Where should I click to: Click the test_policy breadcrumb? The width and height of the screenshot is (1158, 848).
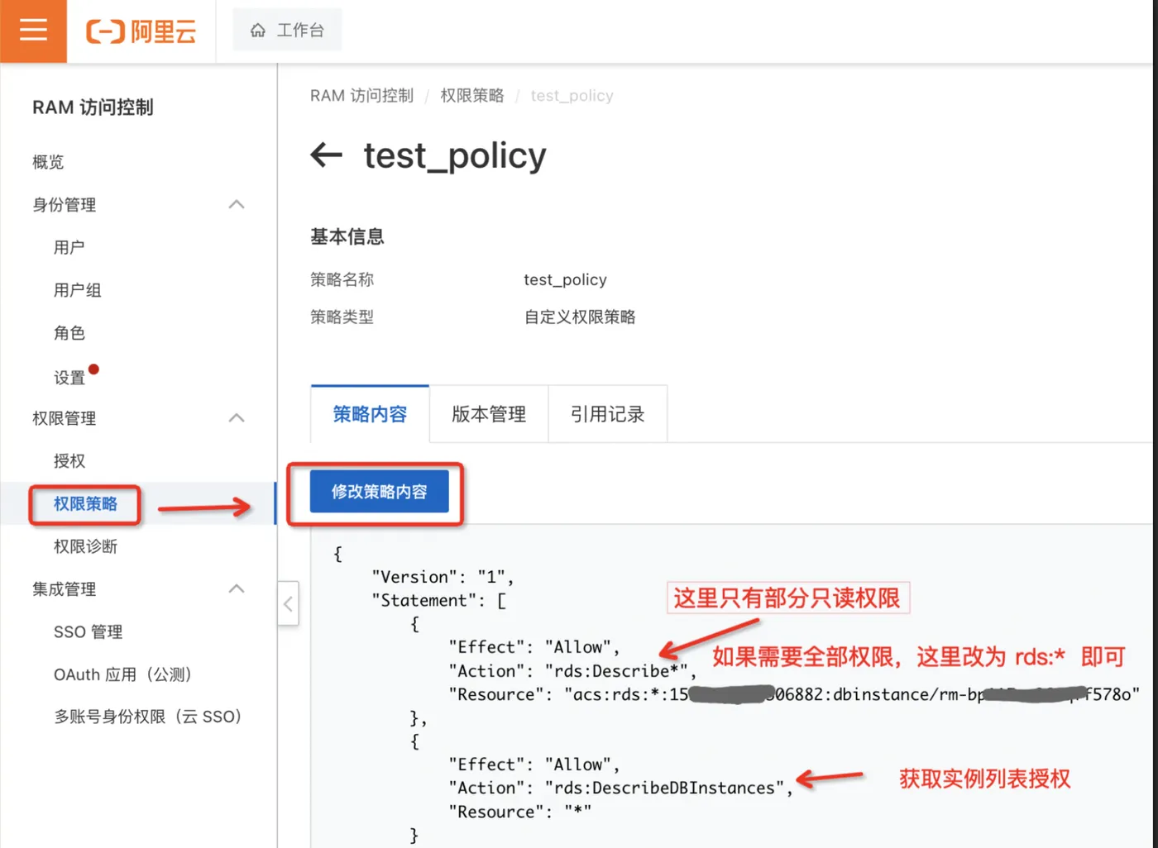[572, 96]
